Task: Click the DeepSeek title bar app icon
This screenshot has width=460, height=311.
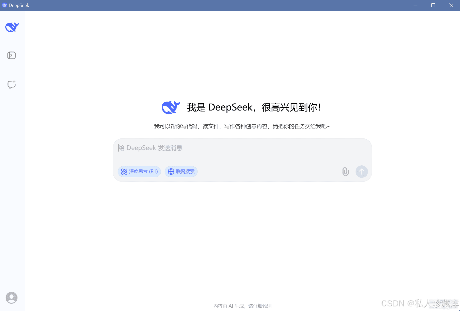Action: (x=4, y=5)
